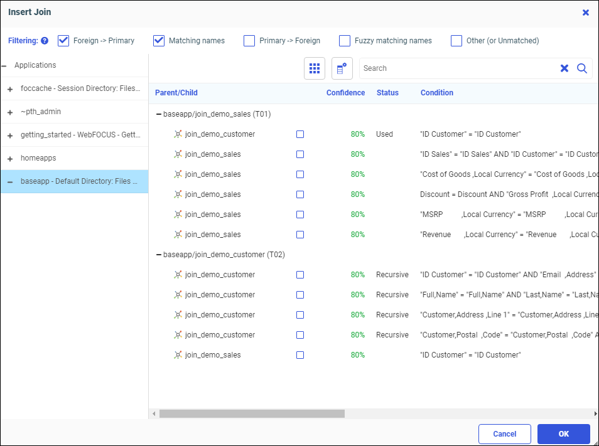Click the join icon on the last join_demo_sales row
Viewport: 599px width, 446px height.
[x=178, y=355]
